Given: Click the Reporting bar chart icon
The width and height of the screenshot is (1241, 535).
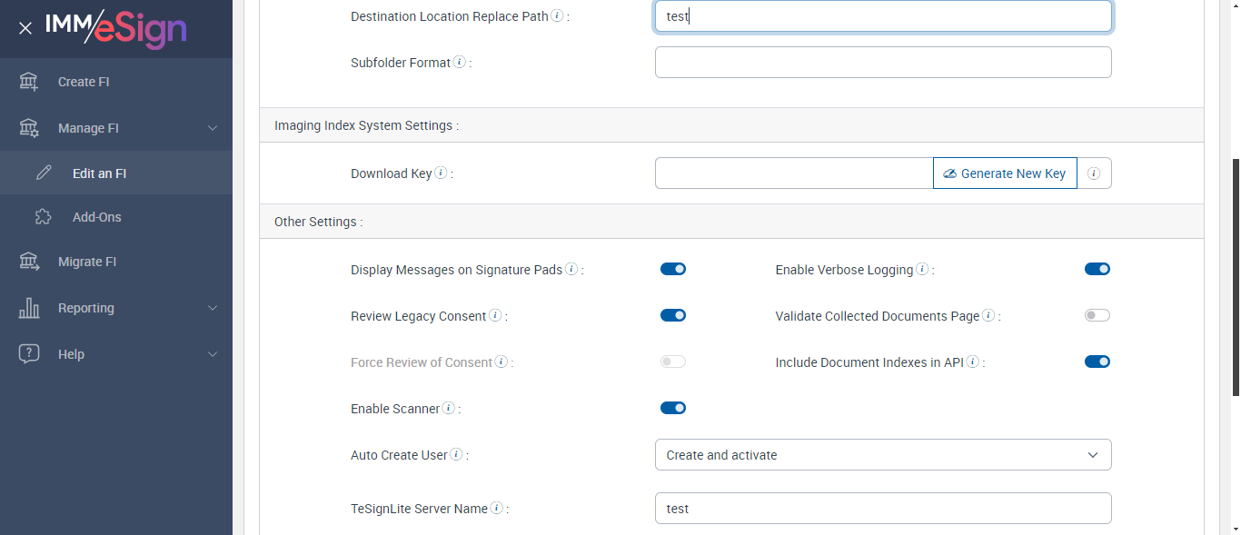Looking at the screenshot, I should pos(29,308).
